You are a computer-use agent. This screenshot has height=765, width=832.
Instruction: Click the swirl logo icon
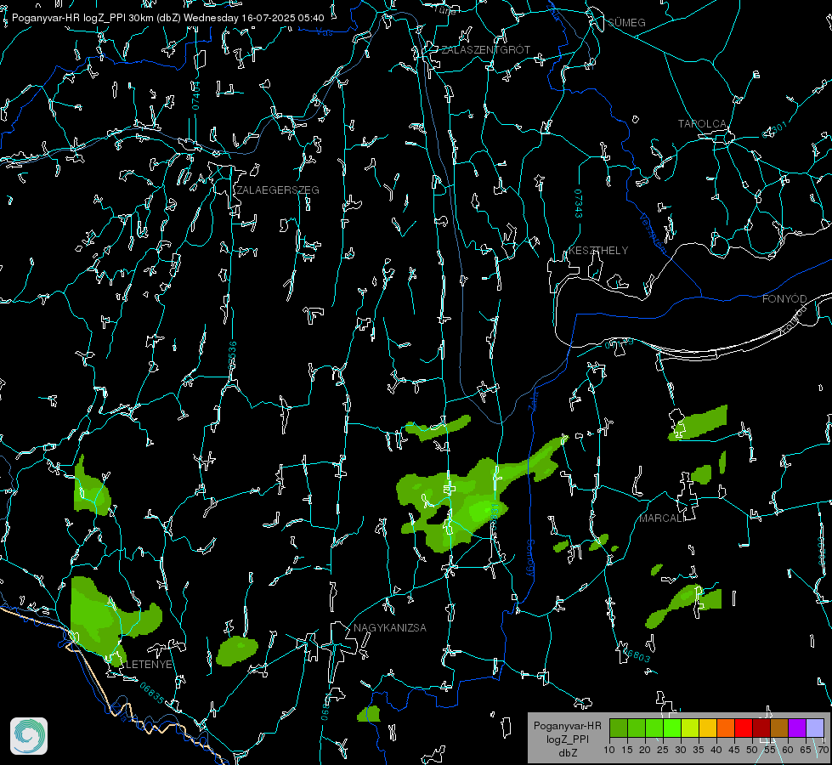point(29,736)
